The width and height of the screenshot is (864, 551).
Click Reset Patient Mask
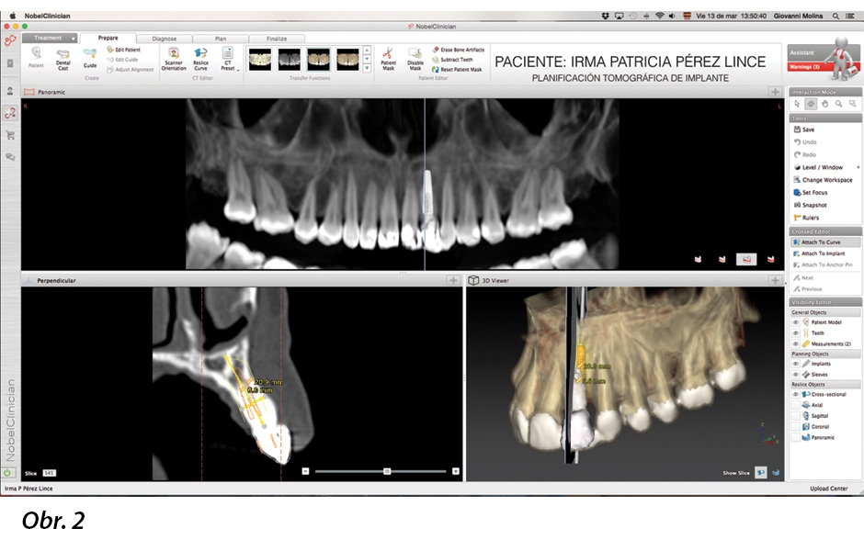[457, 70]
